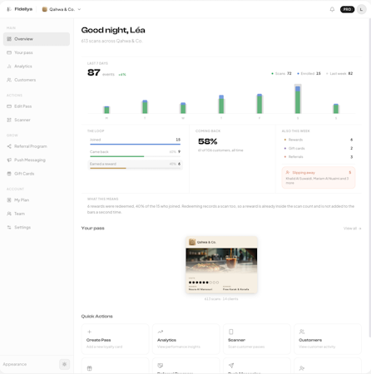Open the Create Pass quick action
This screenshot has height=374, width=371.
pyautogui.click(x=115, y=339)
